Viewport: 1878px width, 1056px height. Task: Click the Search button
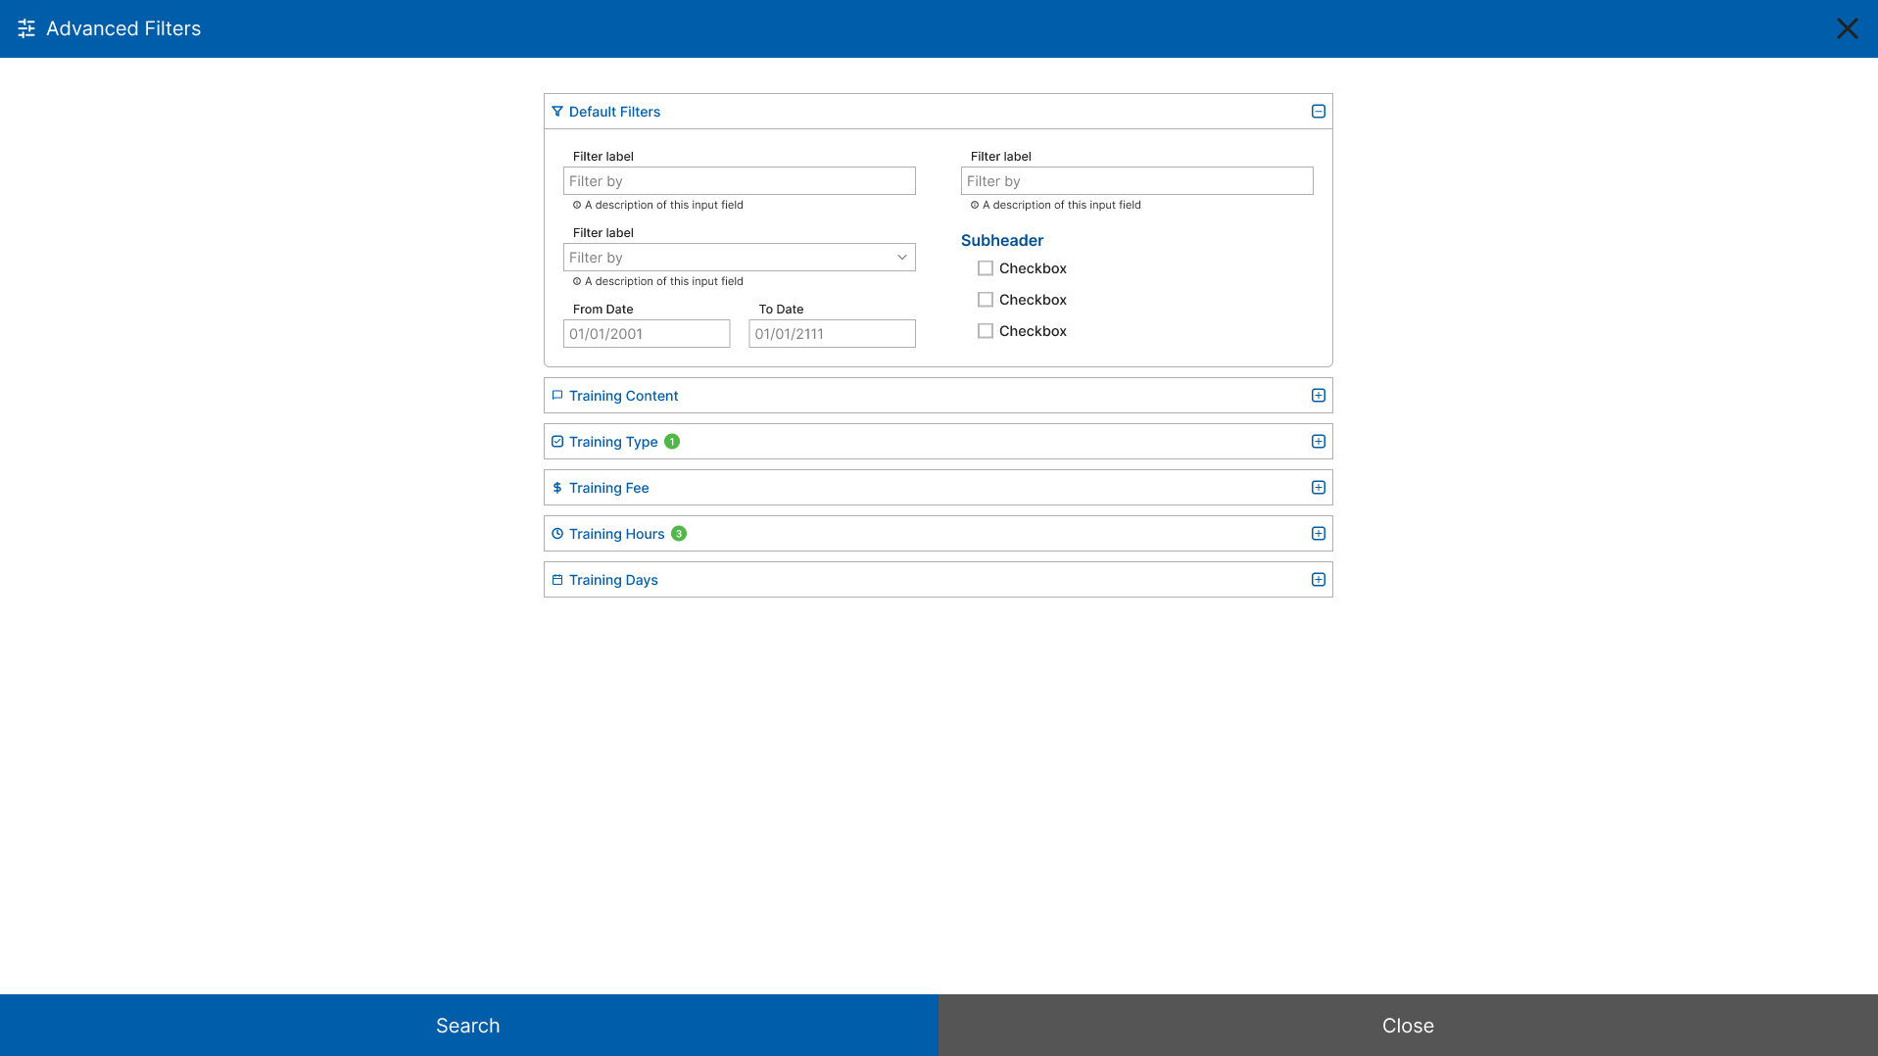[467, 1025]
